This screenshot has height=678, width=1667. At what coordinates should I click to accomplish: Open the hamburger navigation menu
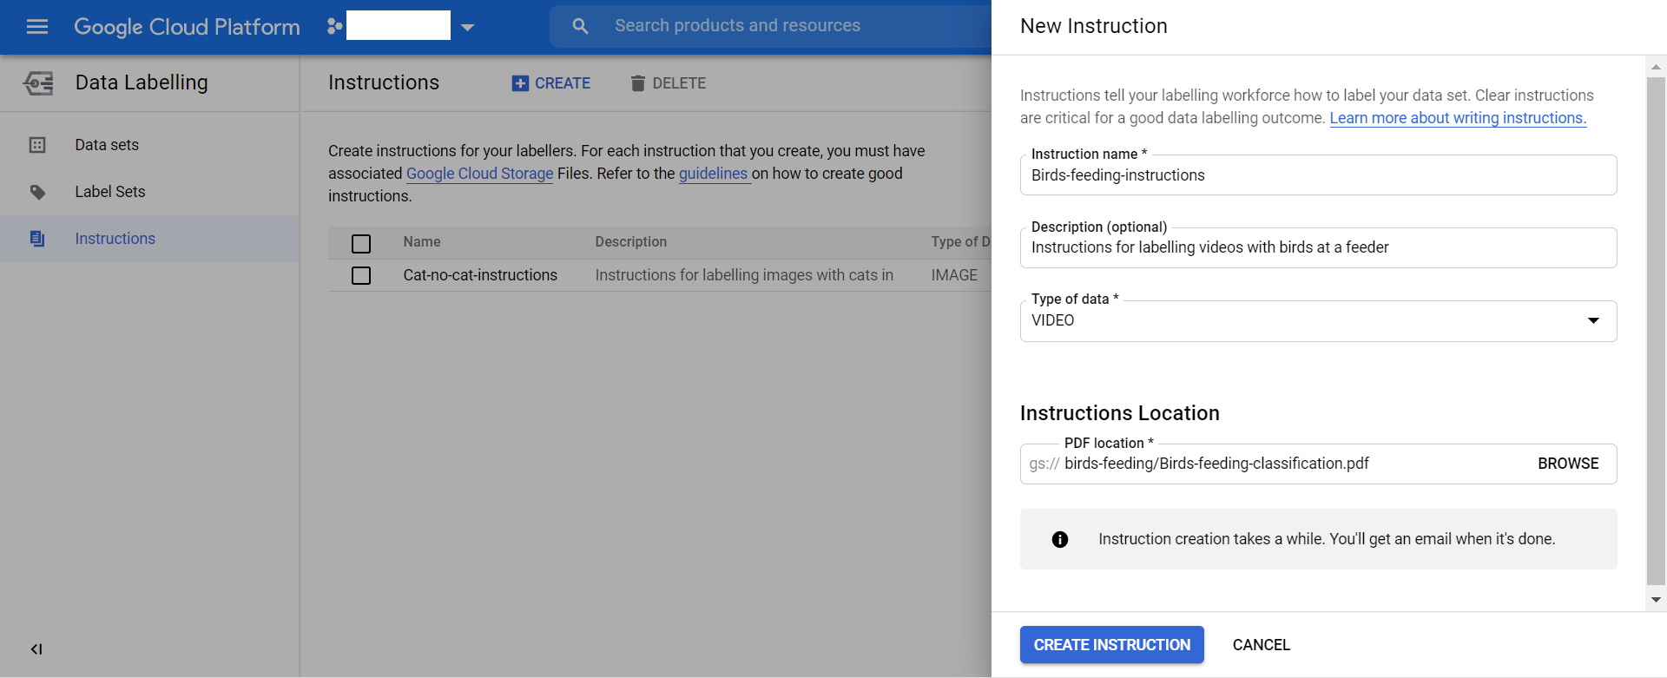tap(37, 27)
